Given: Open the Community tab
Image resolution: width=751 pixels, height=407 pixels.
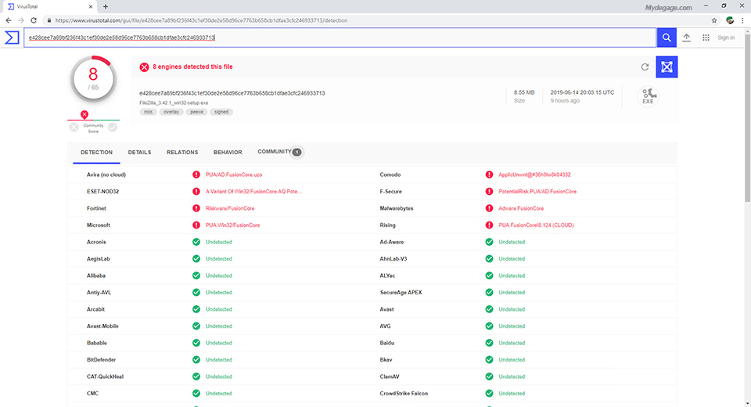Looking at the screenshot, I should coord(279,152).
